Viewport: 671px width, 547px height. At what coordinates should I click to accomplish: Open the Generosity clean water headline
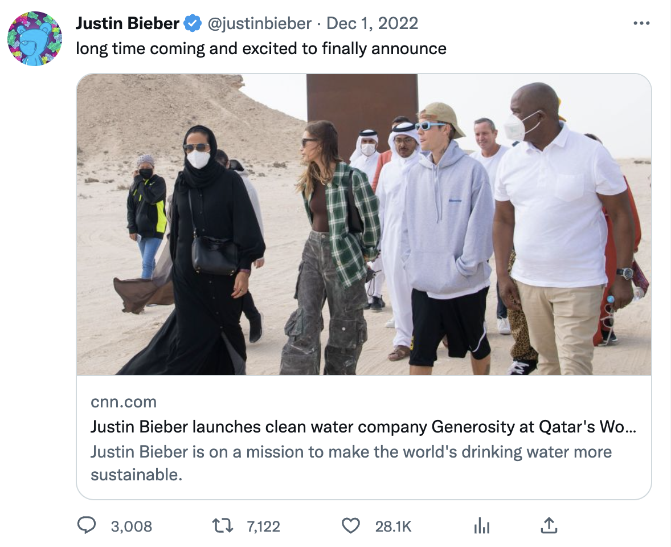pos(363,427)
